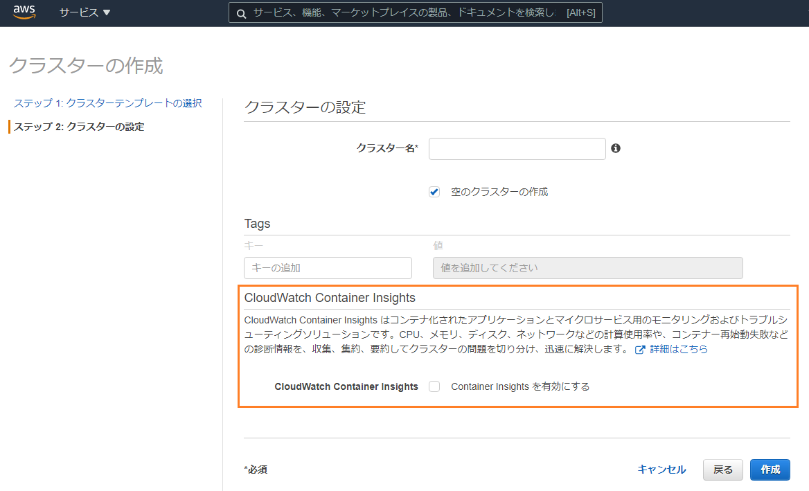The height and width of the screenshot is (491, 809).
Task: Click the 値を追加してください tag value field
Action: [587, 268]
